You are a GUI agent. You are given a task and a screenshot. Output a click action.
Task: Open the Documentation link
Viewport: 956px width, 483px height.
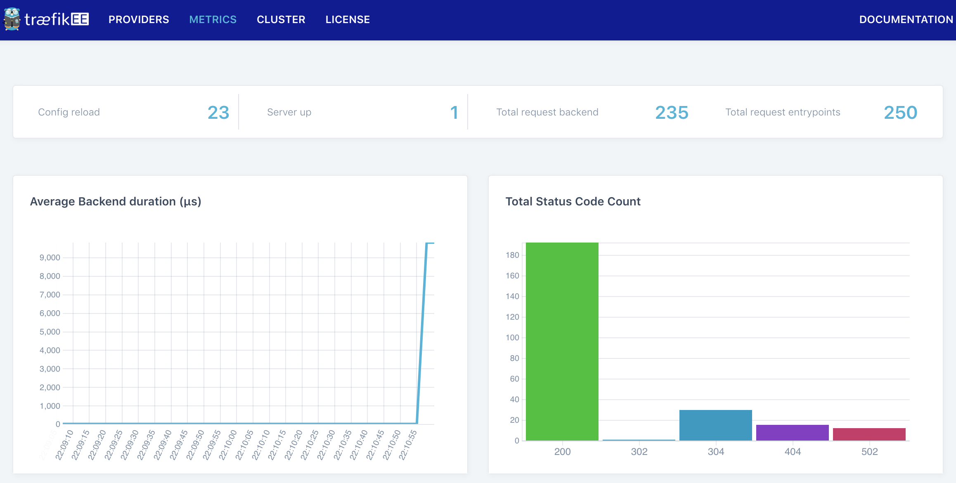point(906,19)
